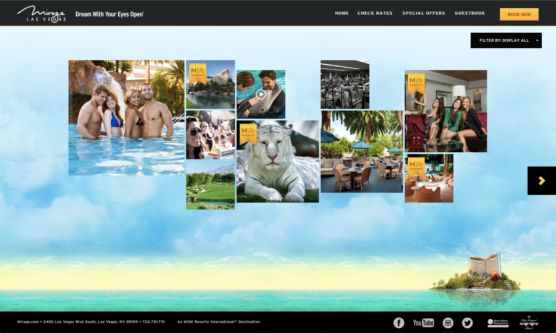Play the poolside cocktail video

pyautogui.click(x=210, y=135)
